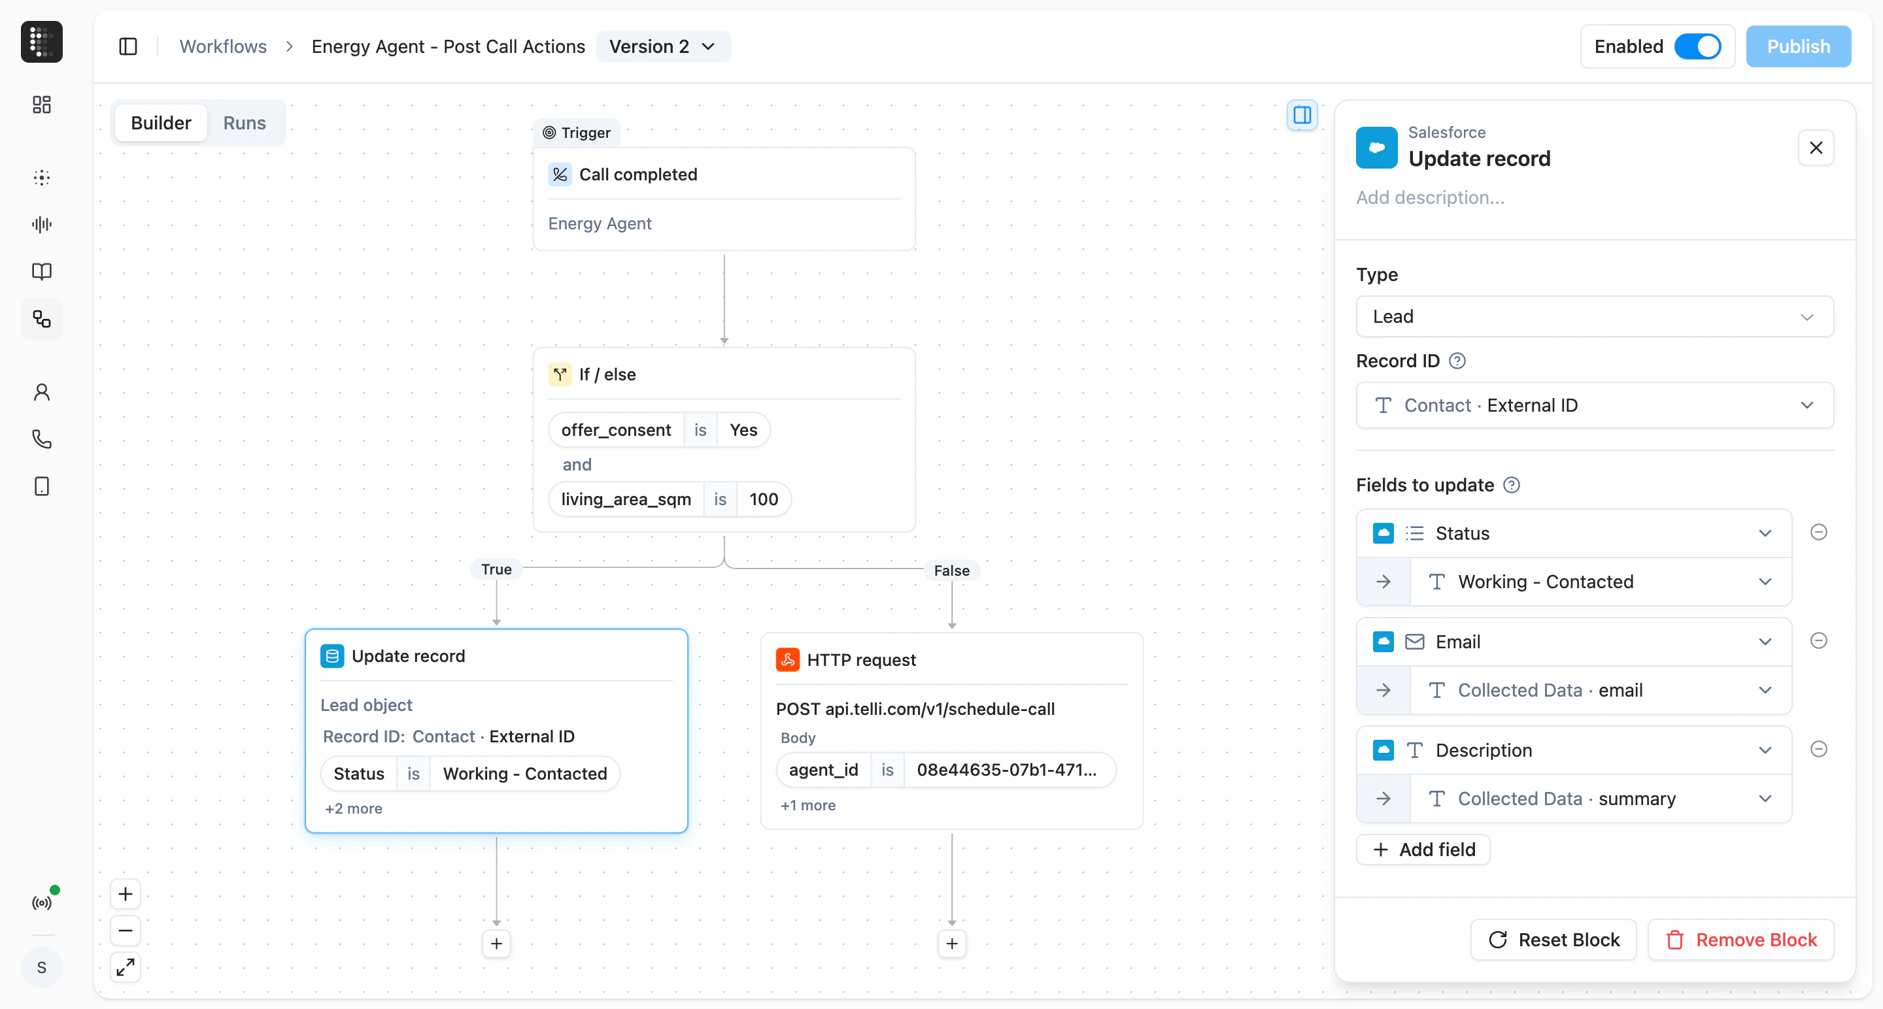Zoom in on the workflow canvas
The width and height of the screenshot is (1883, 1009).
pos(126,893)
